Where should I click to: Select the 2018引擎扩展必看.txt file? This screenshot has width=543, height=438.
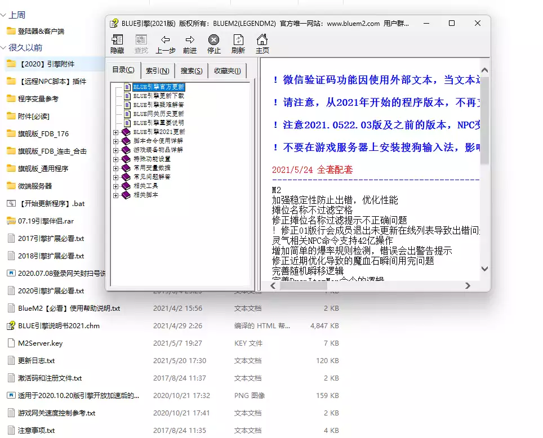coord(51,256)
